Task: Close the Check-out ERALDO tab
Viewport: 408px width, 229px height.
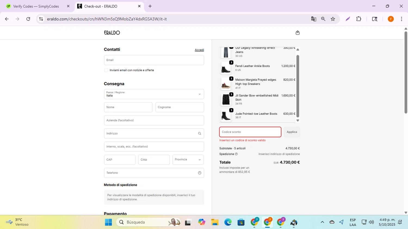Action: [139, 6]
